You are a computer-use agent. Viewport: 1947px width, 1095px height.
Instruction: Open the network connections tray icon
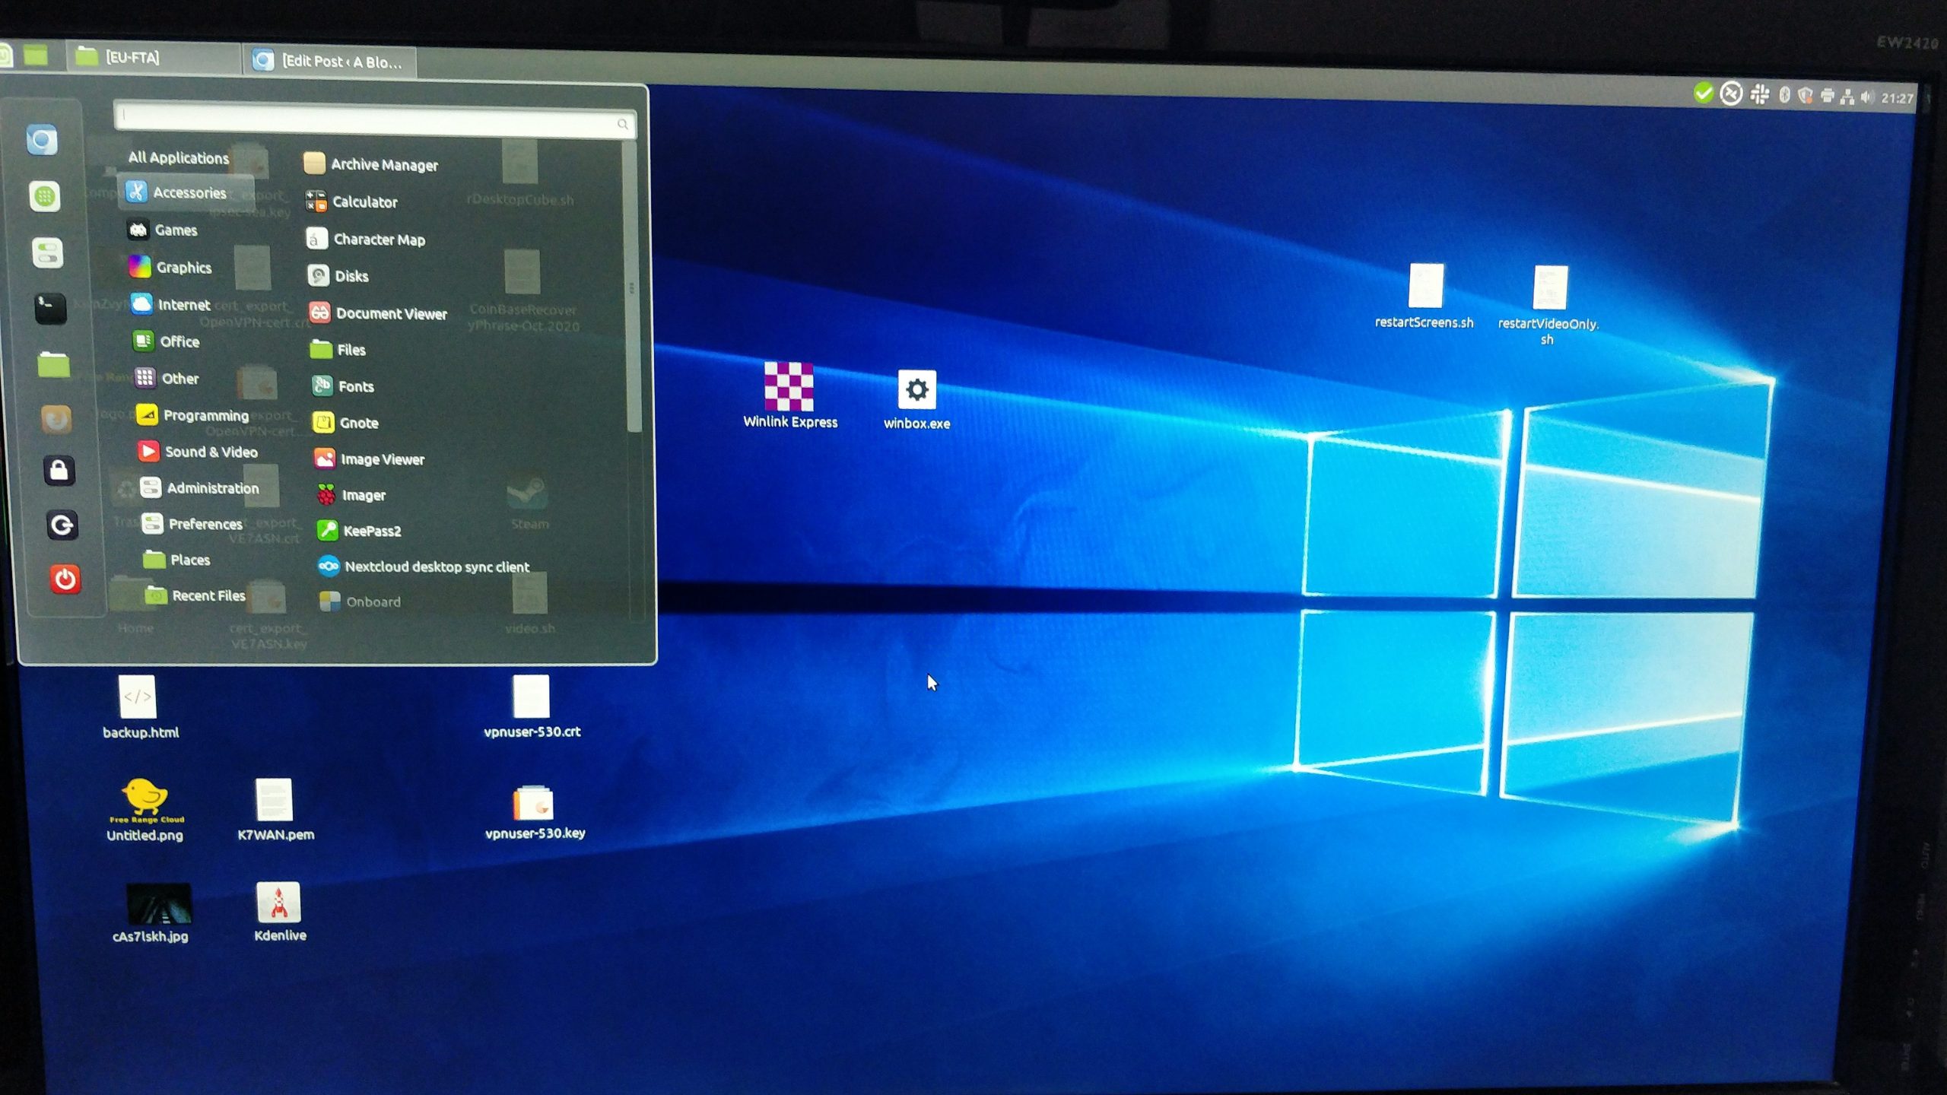coord(1847,97)
